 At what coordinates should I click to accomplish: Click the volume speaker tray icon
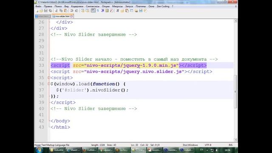217,150
